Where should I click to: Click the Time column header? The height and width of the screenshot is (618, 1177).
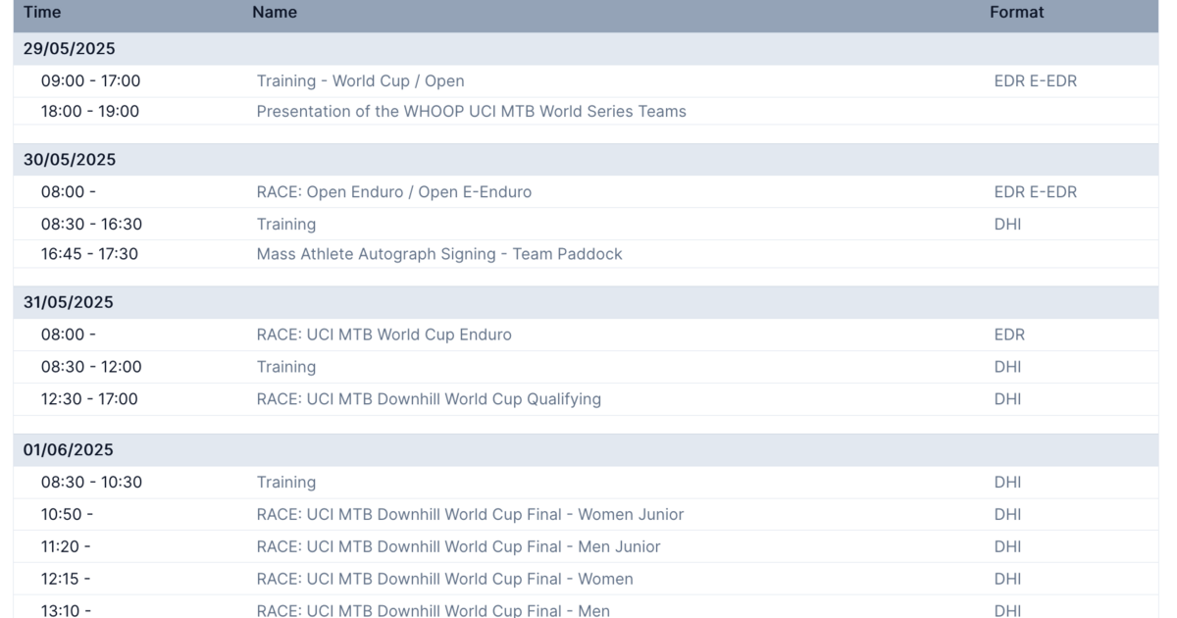point(42,13)
